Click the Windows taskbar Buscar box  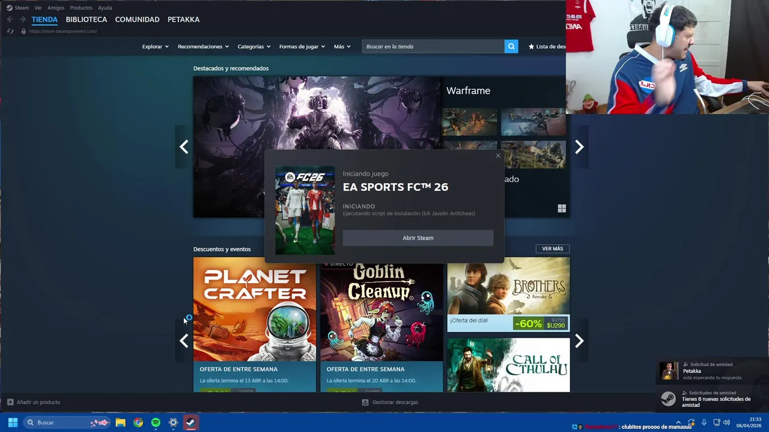[67, 422]
